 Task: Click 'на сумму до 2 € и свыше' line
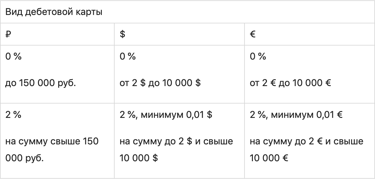pos(306,142)
